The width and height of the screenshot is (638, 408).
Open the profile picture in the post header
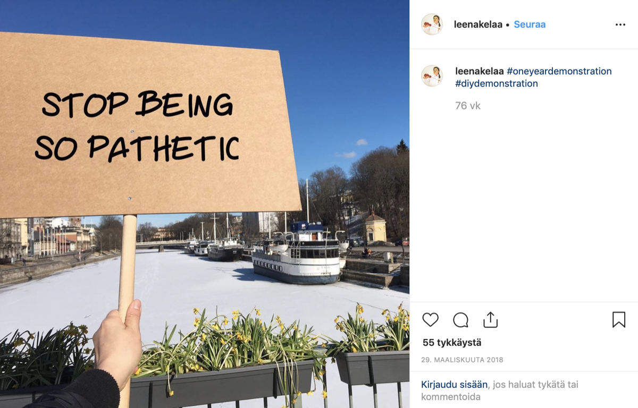[x=432, y=24]
